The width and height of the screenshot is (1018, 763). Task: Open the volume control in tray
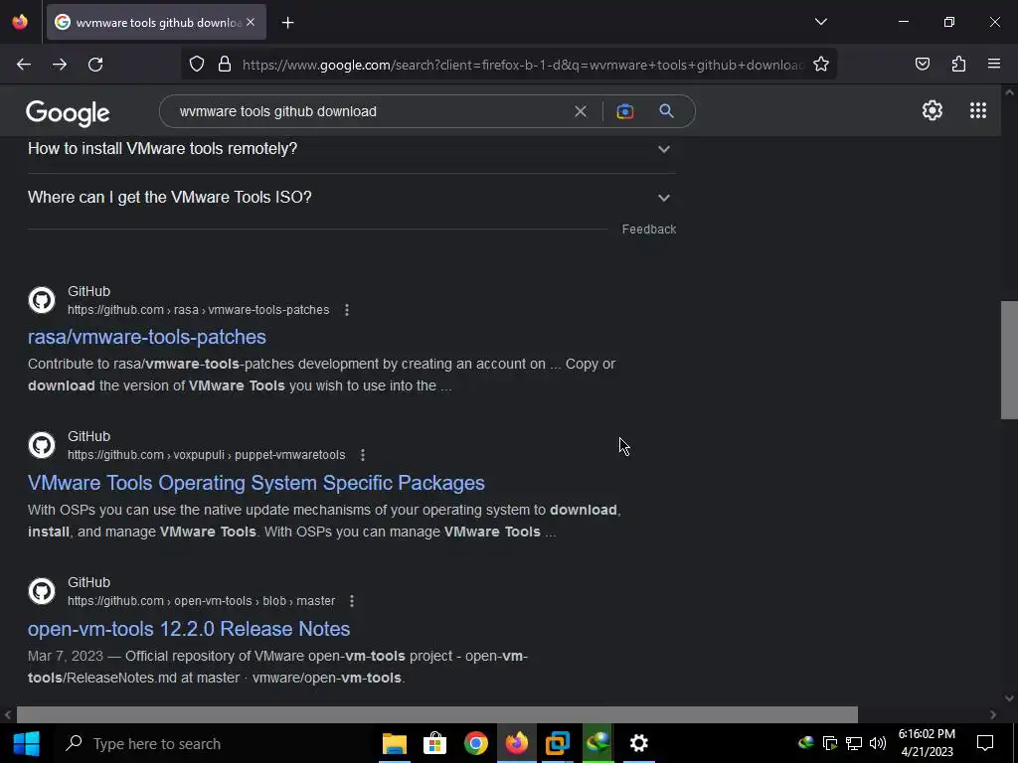pos(878,743)
